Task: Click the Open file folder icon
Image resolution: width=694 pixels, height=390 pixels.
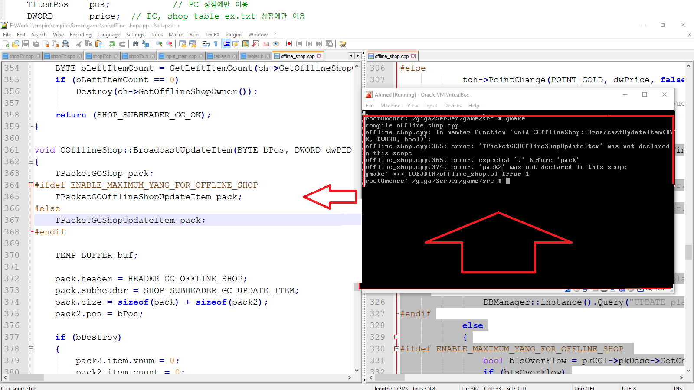Action: (x=16, y=44)
